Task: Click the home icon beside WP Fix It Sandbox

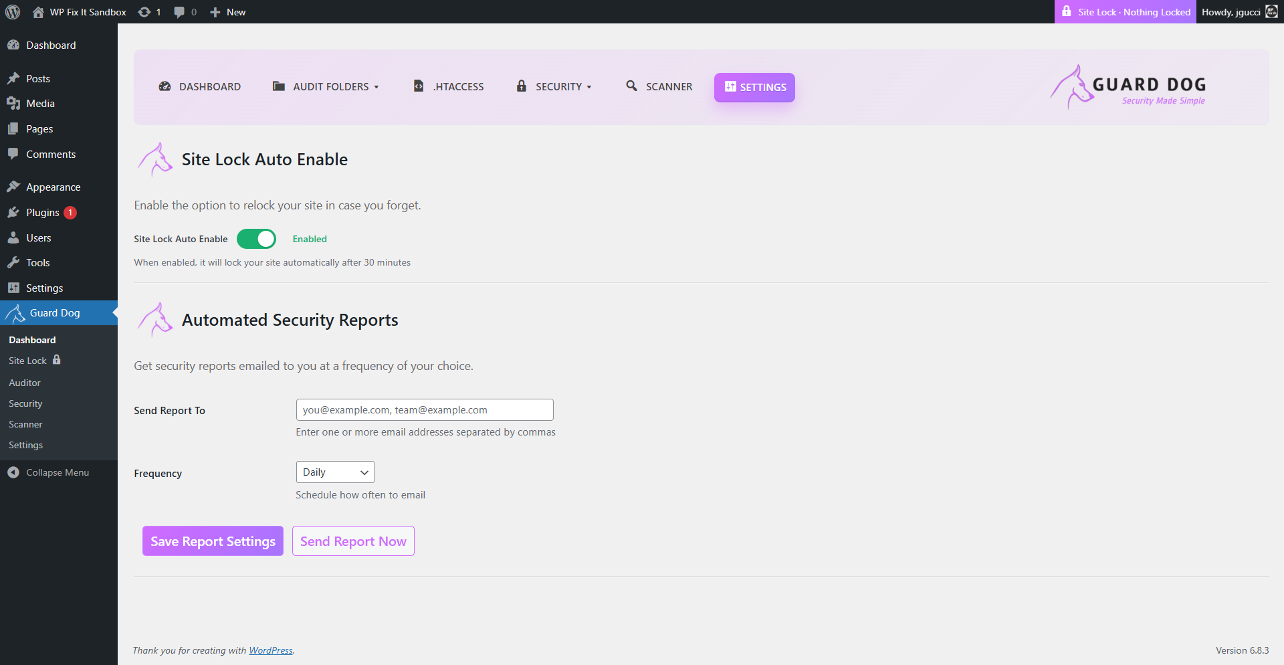Action: (x=38, y=12)
